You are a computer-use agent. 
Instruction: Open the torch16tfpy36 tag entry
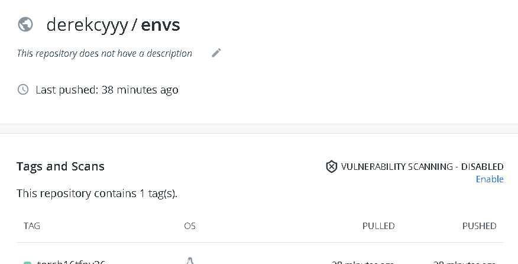tap(71, 262)
